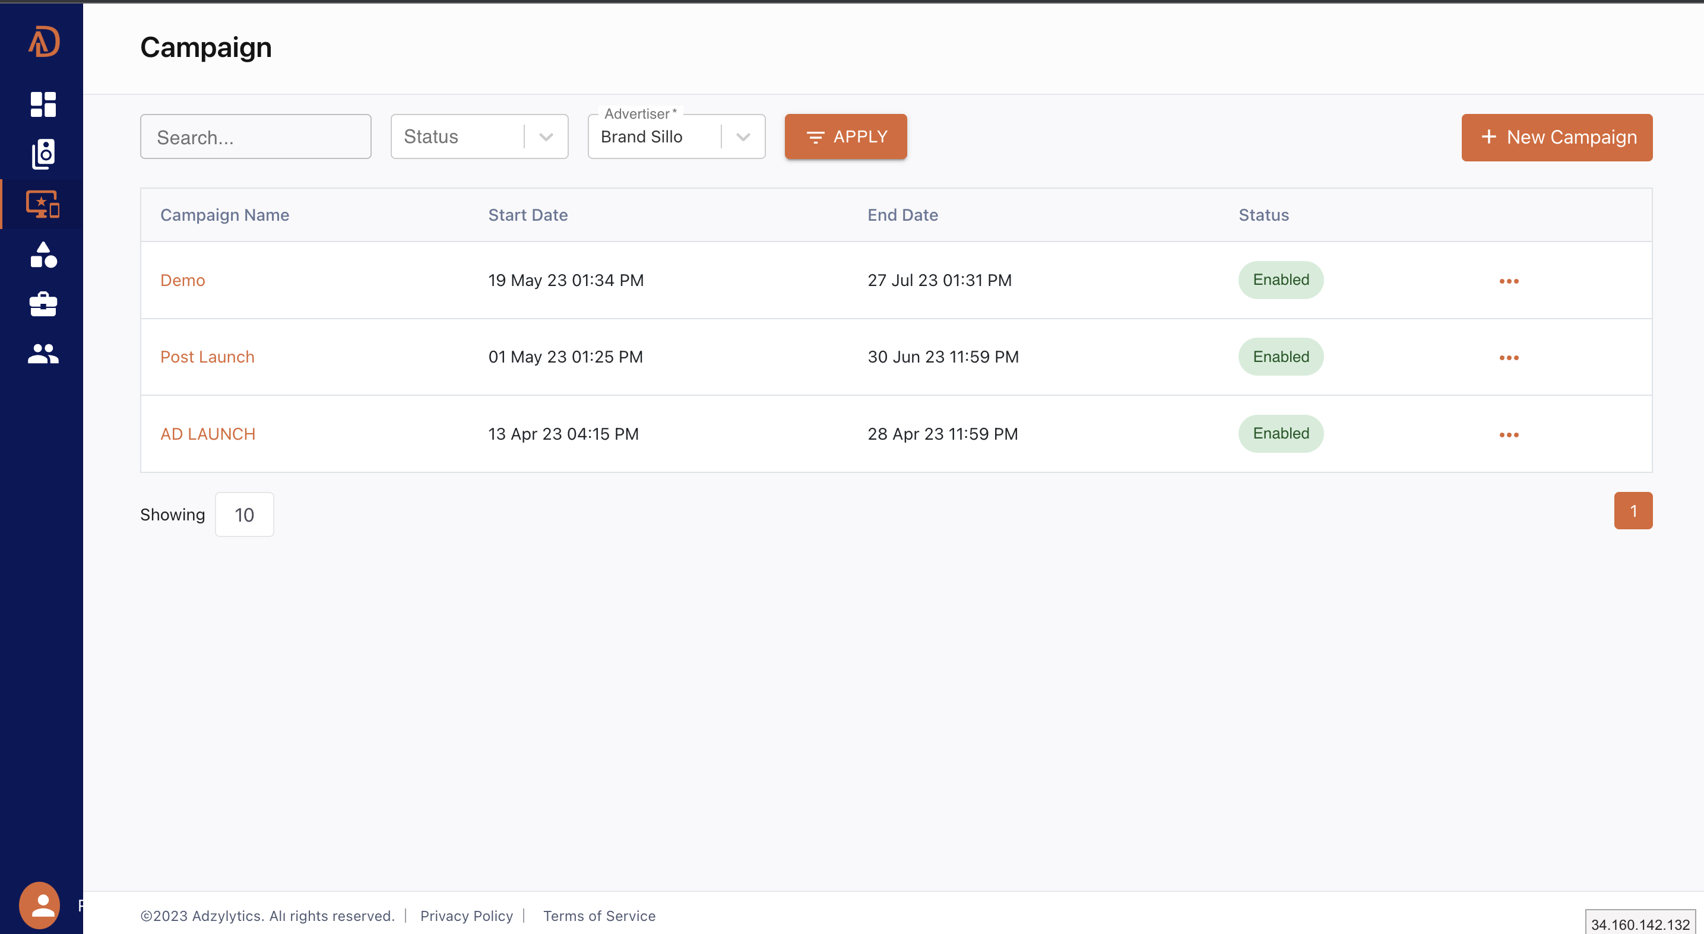
Task: Open three-dot menu for Post Launch campaign
Action: click(1508, 358)
